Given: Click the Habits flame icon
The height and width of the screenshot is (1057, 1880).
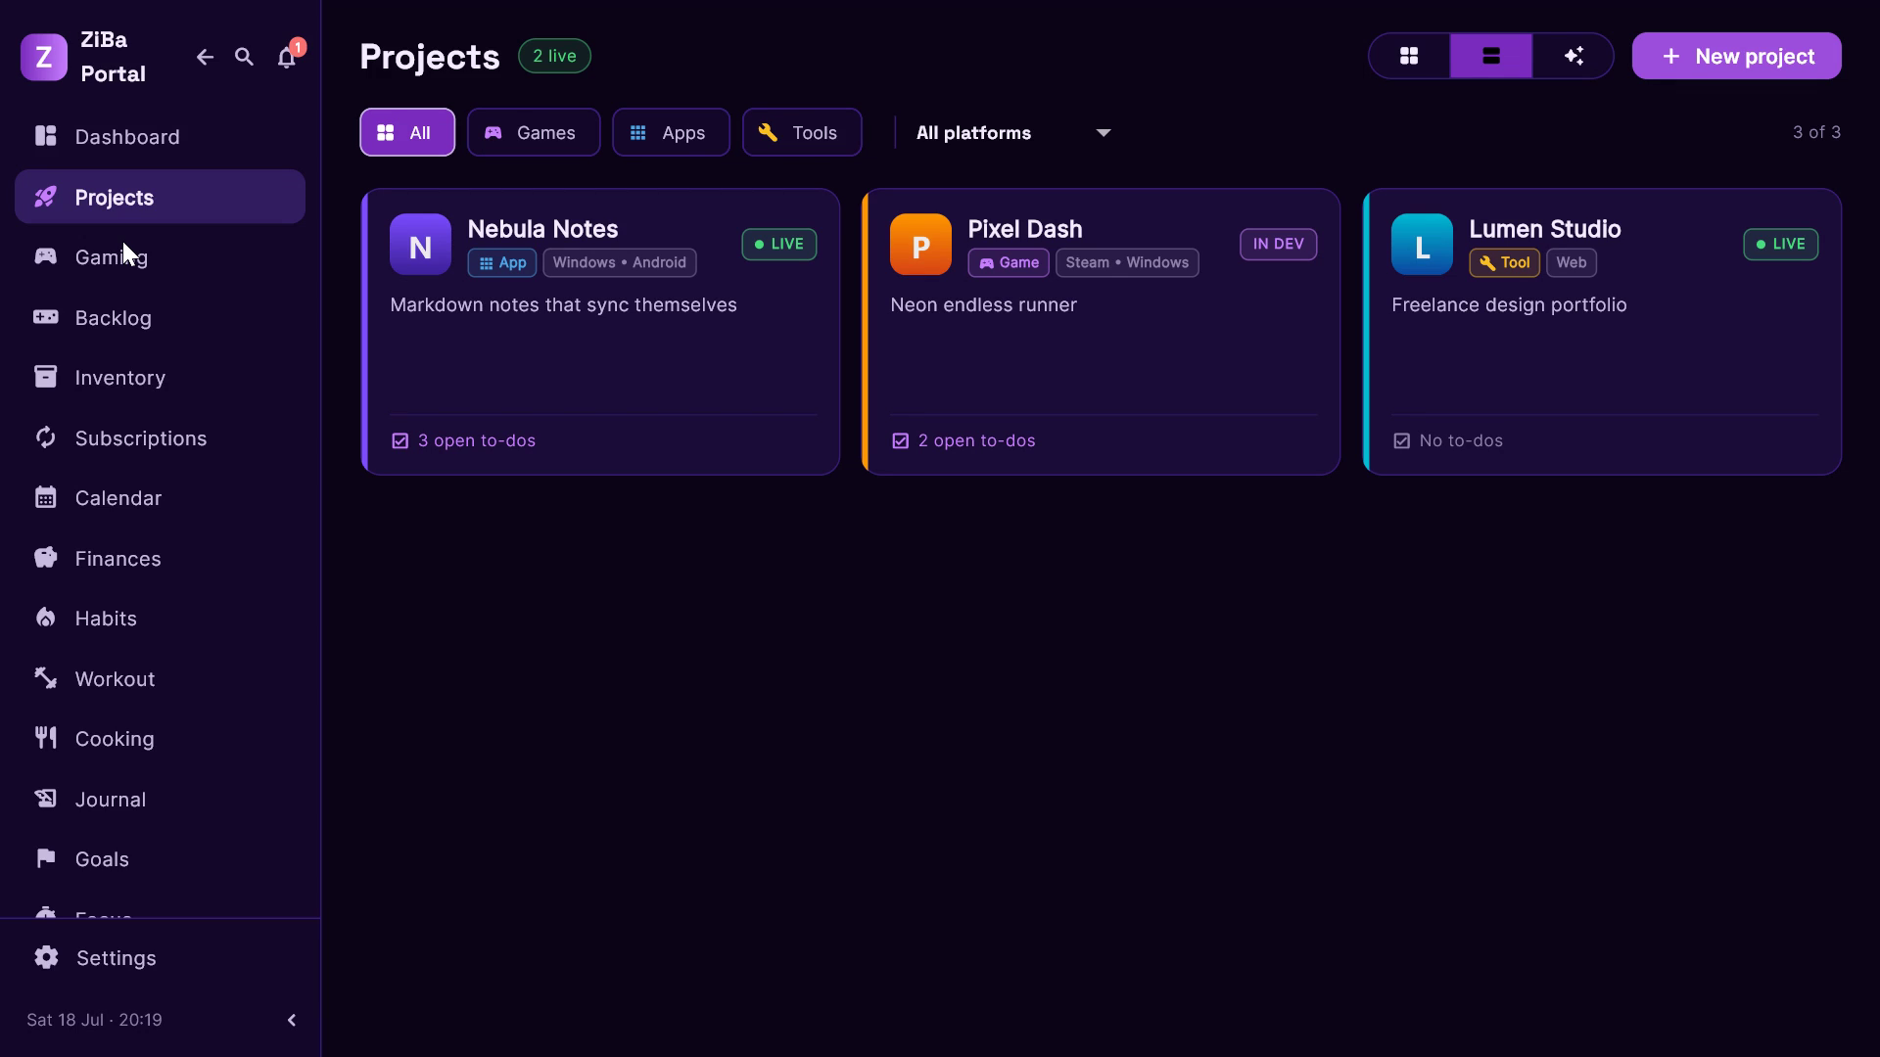Looking at the screenshot, I should pos(45,618).
